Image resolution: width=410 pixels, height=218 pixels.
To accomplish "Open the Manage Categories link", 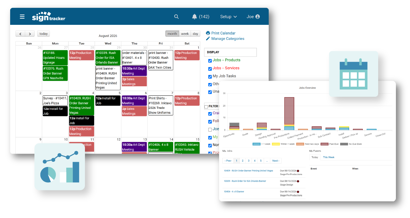I will pyautogui.click(x=225, y=39).
